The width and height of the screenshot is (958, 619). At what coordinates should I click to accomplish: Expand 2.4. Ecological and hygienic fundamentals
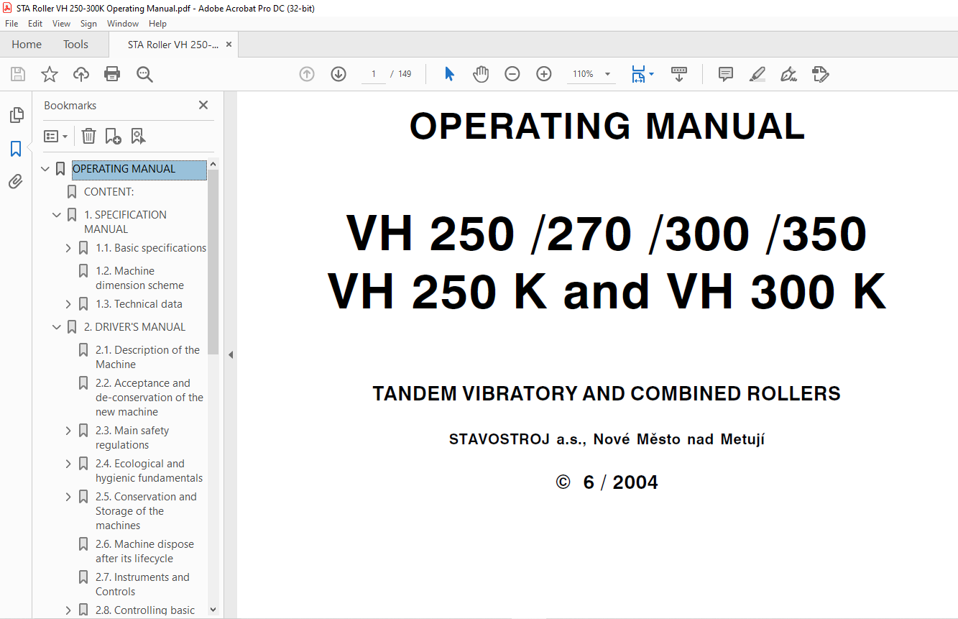coord(68,464)
